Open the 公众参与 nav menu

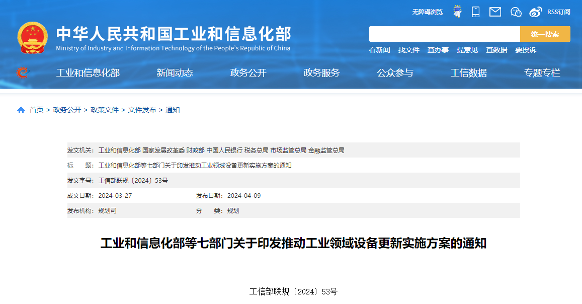395,73
